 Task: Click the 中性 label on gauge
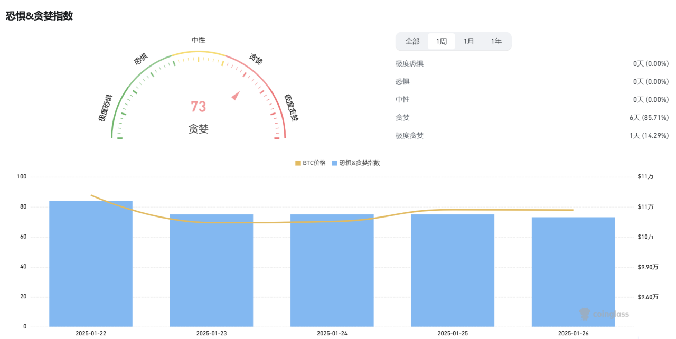(198, 40)
